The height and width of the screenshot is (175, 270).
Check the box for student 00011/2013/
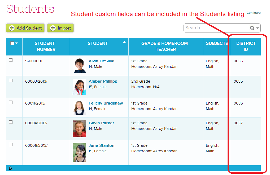point(11,102)
